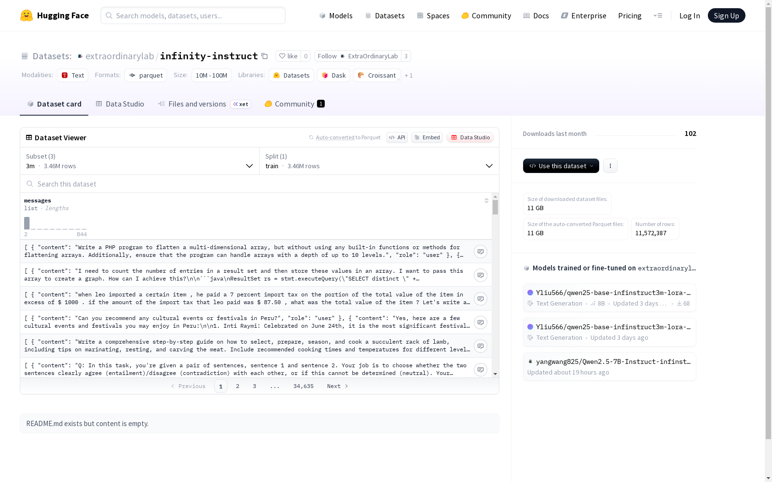Open conversation viewer for ResultSet count row

coord(480,275)
